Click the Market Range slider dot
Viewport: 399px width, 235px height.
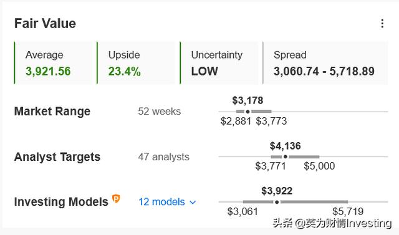pos(248,112)
